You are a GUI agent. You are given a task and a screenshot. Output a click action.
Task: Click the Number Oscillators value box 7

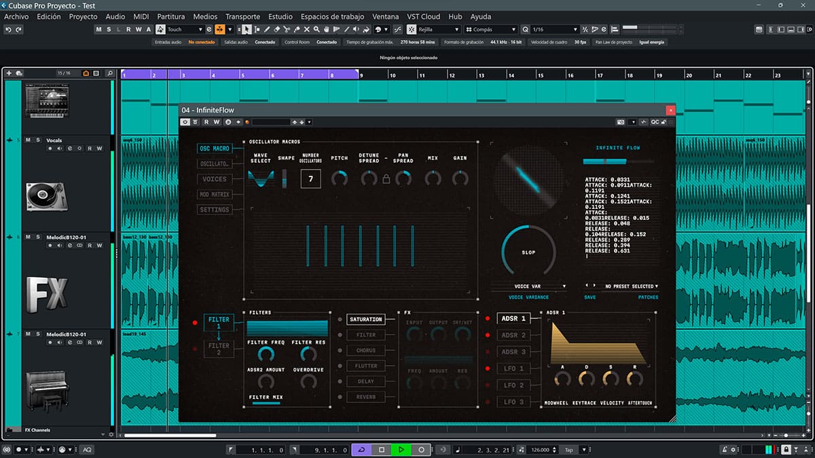click(x=310, y=179)
